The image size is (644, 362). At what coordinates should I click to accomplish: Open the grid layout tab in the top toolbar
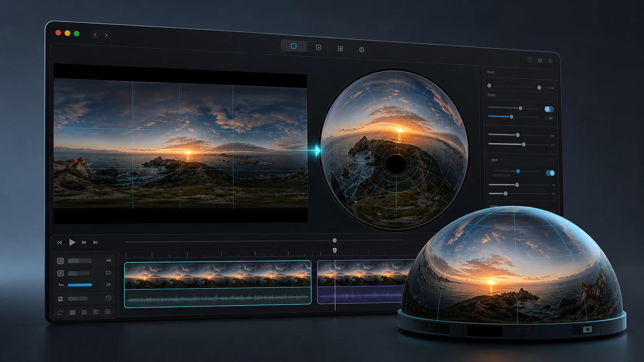tap(340, 48)
